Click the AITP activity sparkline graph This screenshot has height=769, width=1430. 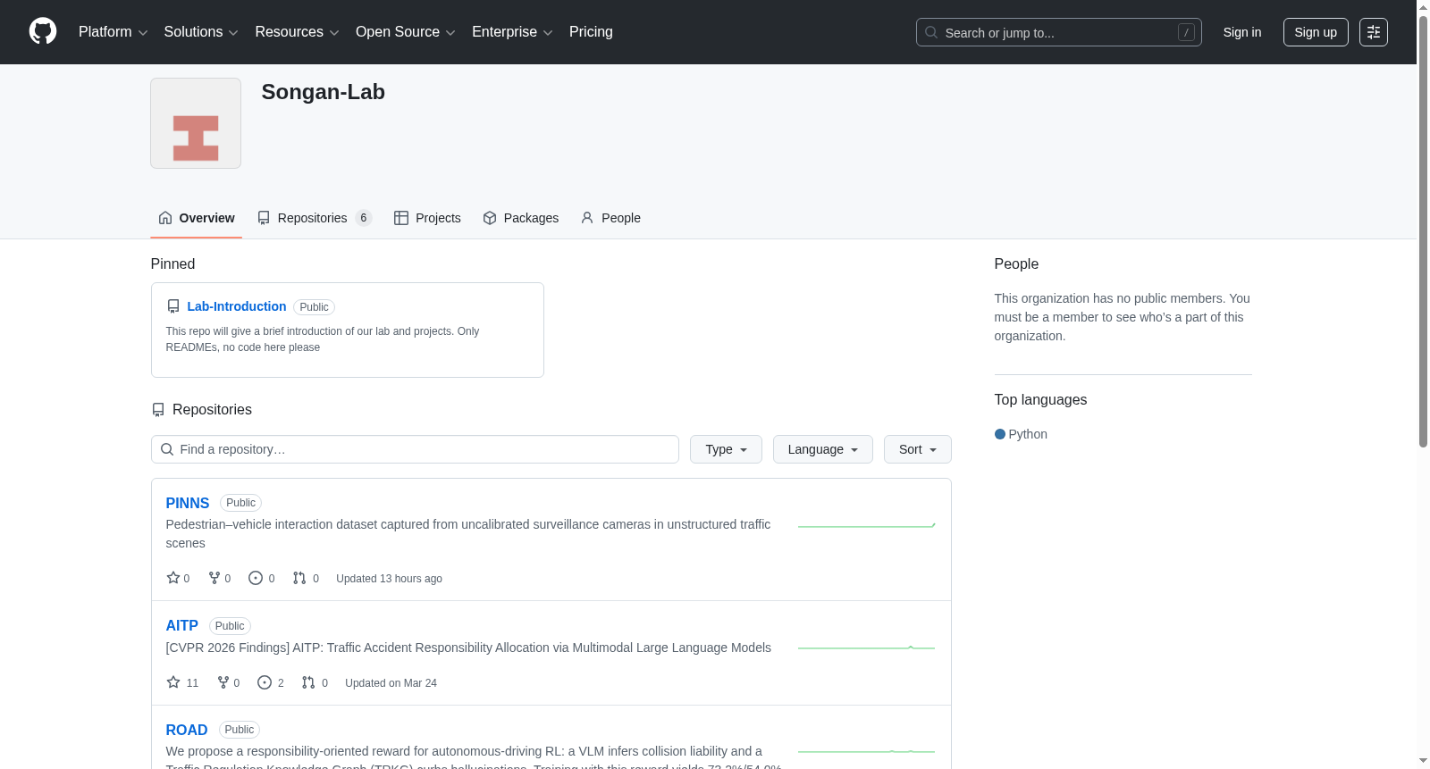(867, 648)
